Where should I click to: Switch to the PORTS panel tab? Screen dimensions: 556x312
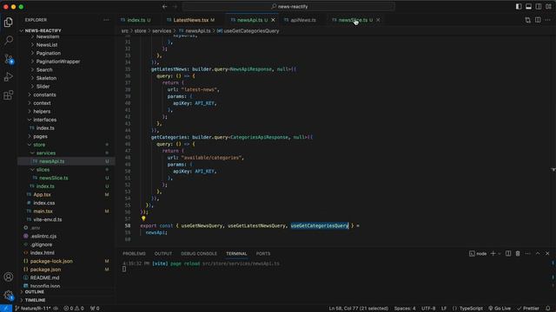point(263,254)
